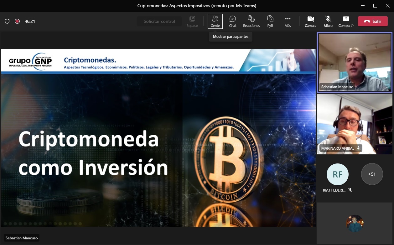
Task: Open the Reacciones menu
Action: (x=251, y=21)
